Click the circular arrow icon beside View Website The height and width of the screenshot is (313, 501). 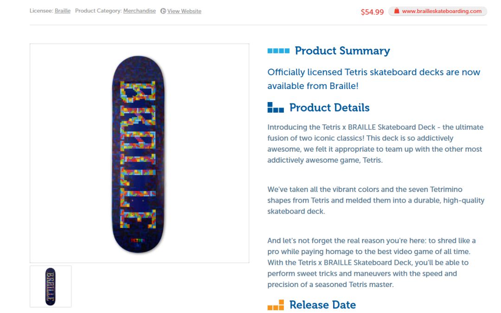coord(163,11)
